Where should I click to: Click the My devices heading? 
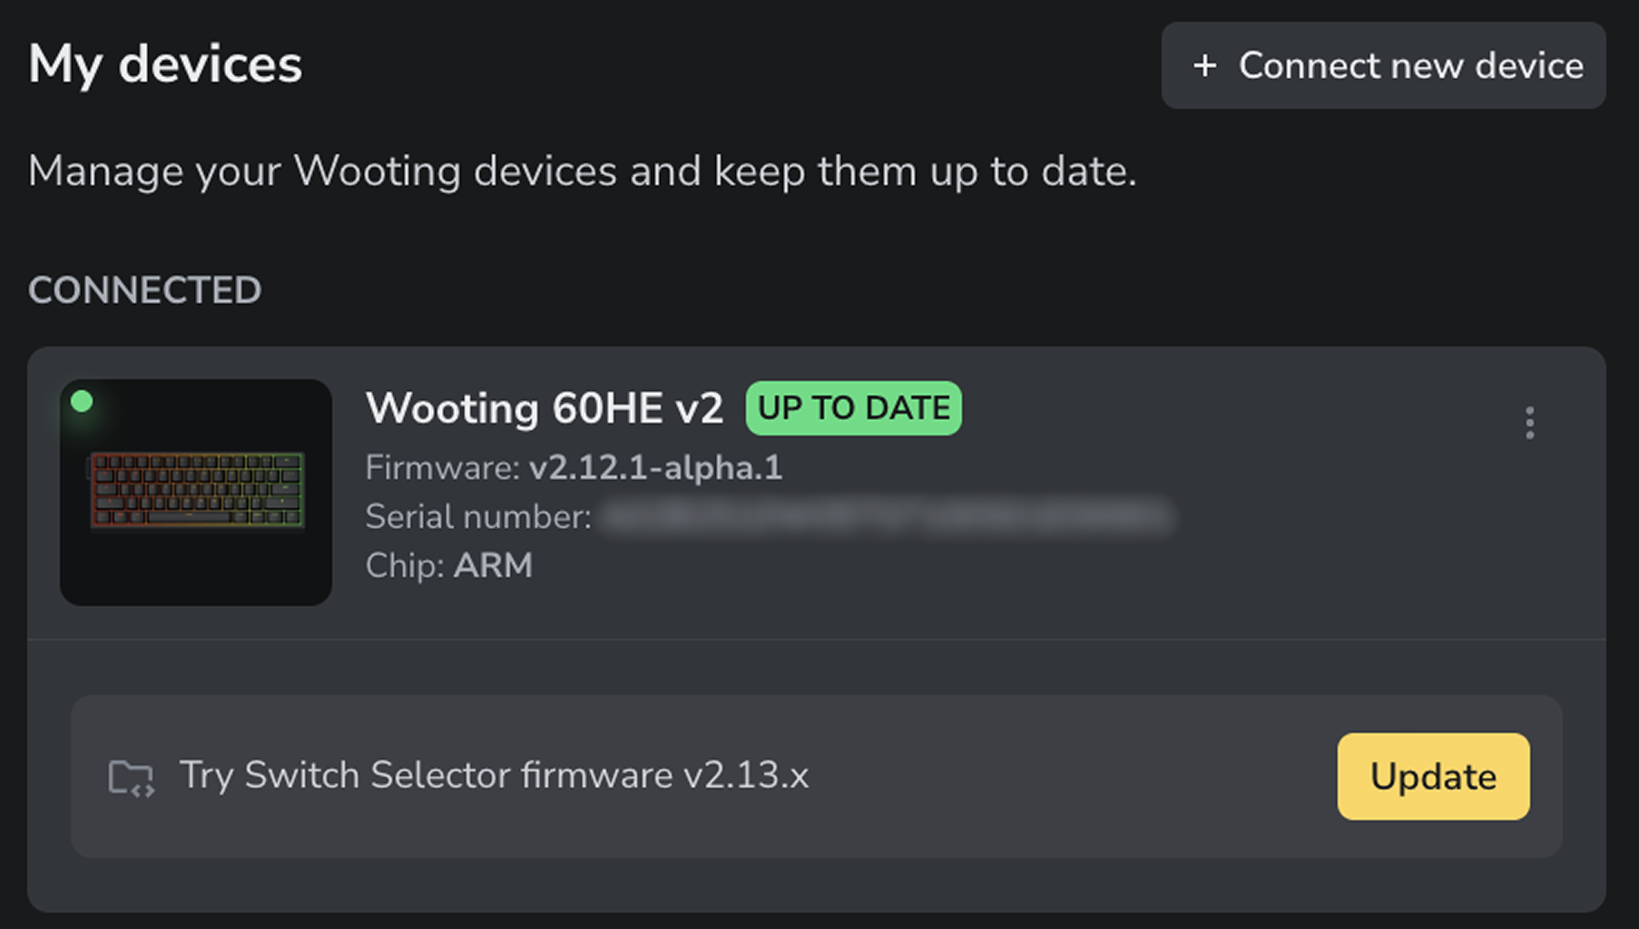tap(165, 64)
